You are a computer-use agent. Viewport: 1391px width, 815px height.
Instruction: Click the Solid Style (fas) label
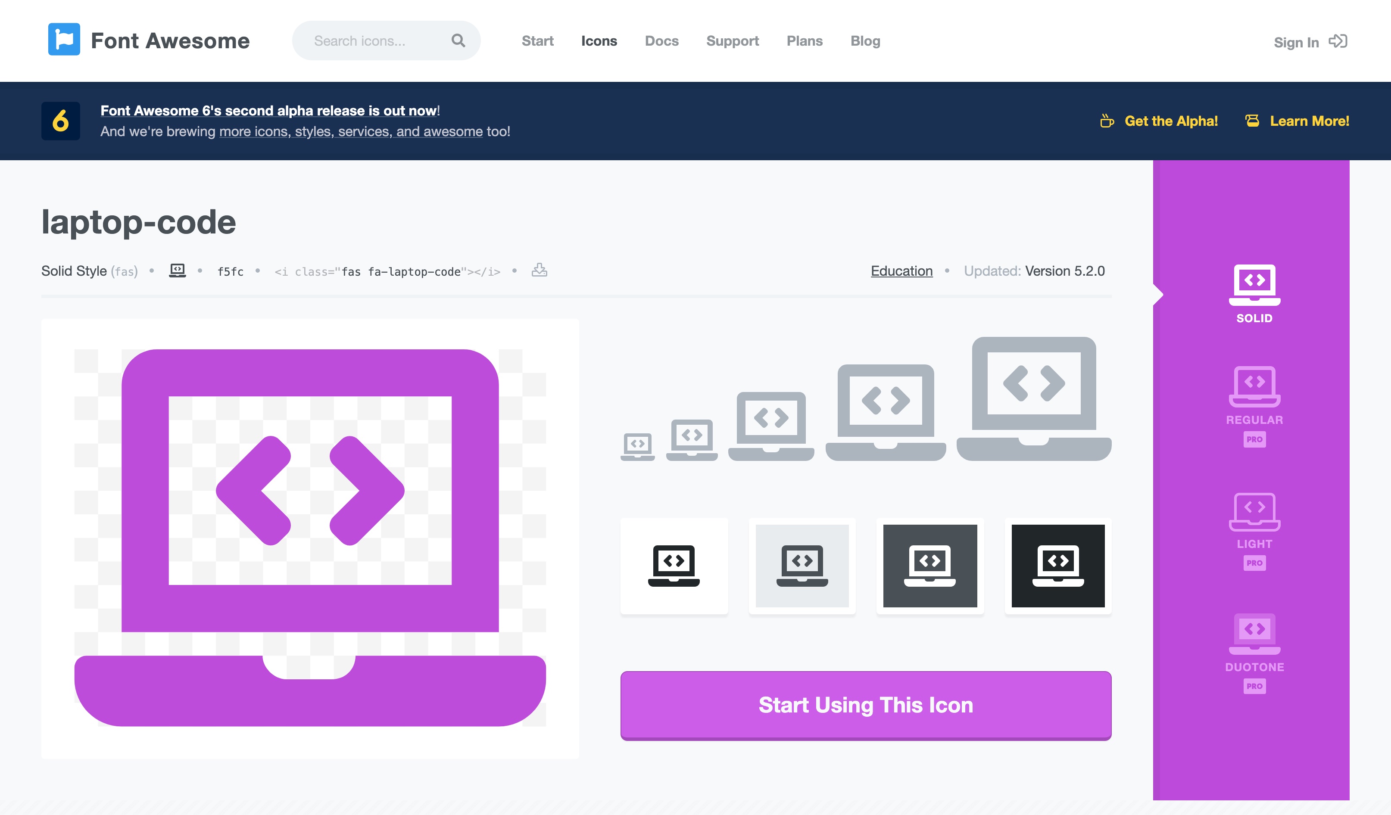(90, 271)
